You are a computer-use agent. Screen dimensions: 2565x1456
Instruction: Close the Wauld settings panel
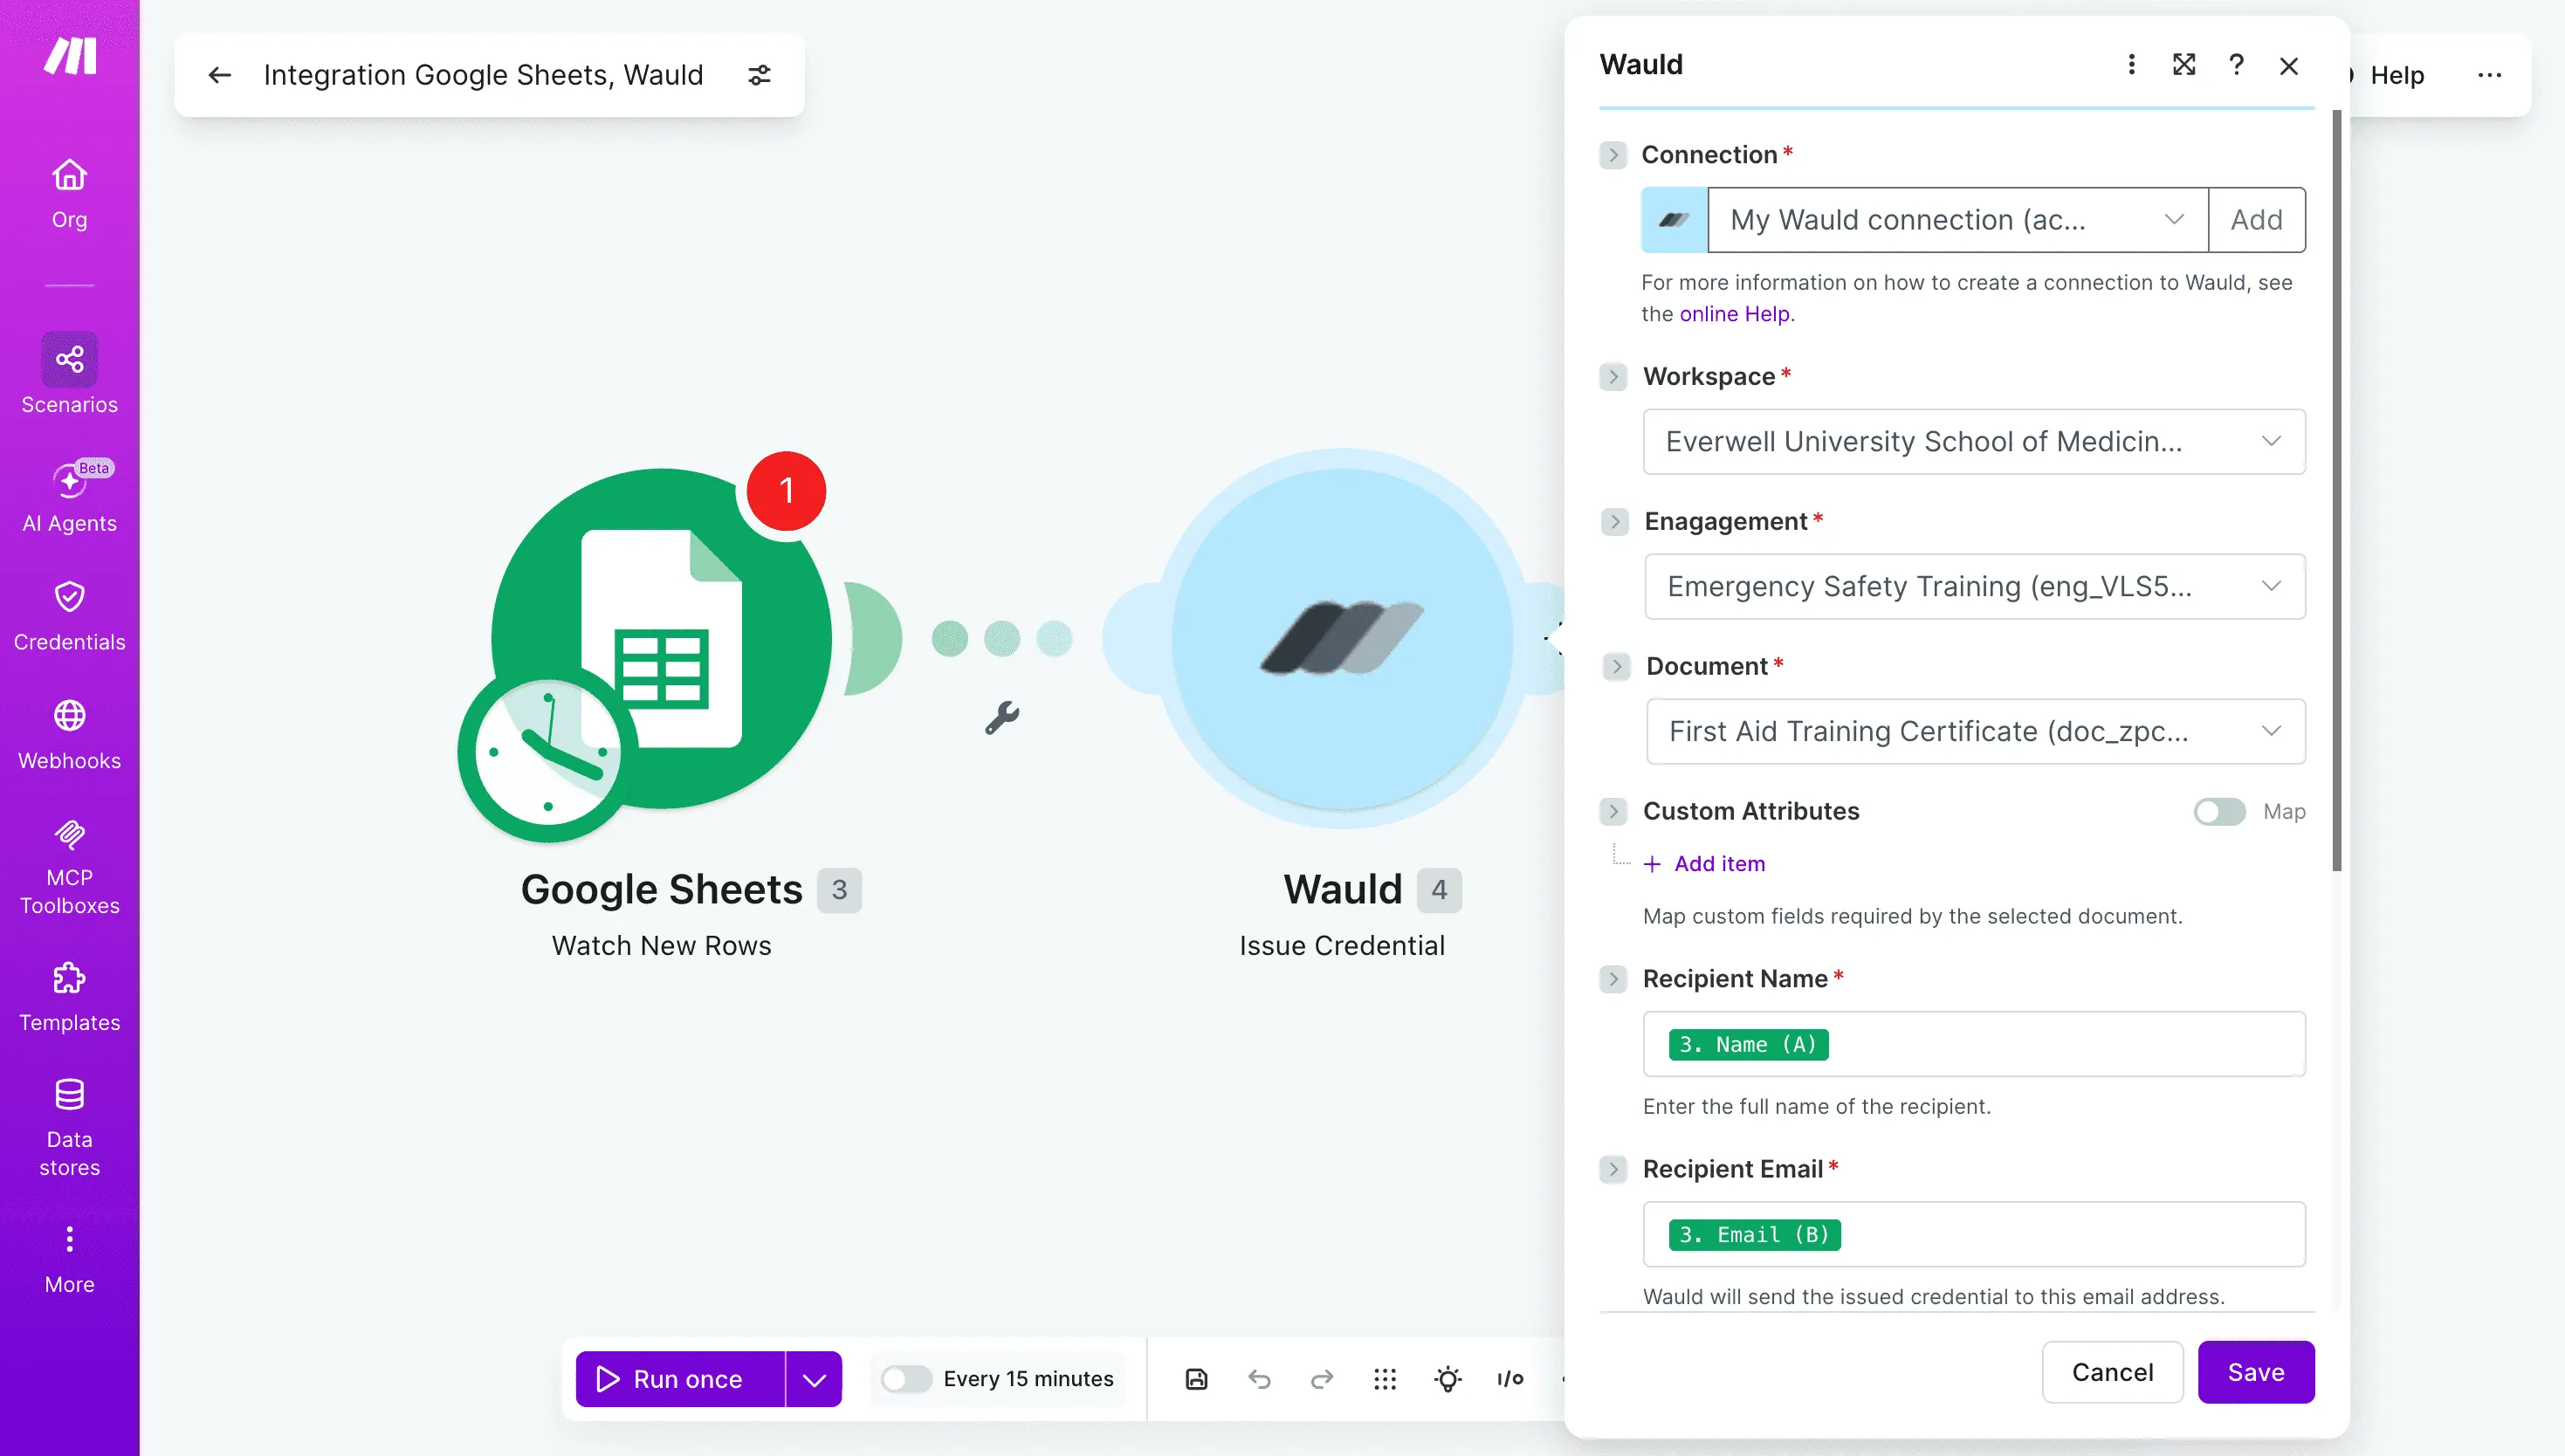(x=2288, y=66)
